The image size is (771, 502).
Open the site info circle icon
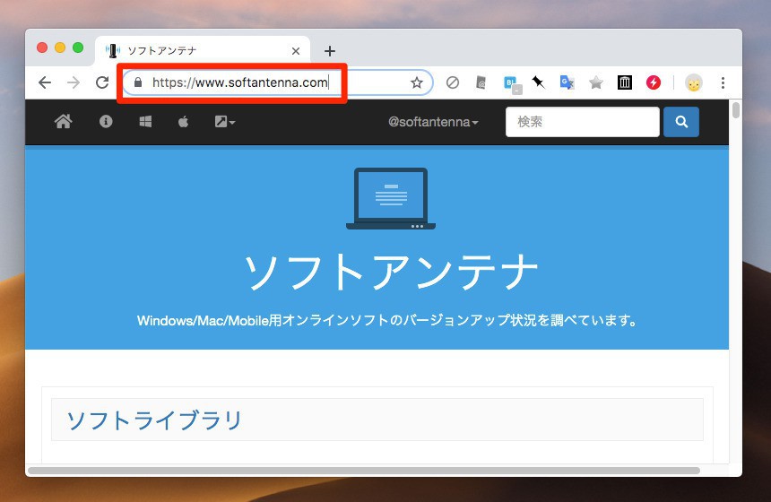coord(106,121)
